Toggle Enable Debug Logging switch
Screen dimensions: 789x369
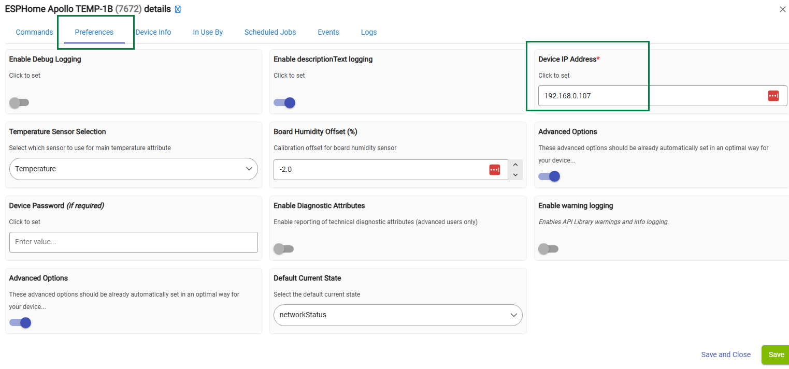pyautogui.click(x=19, y=102)
